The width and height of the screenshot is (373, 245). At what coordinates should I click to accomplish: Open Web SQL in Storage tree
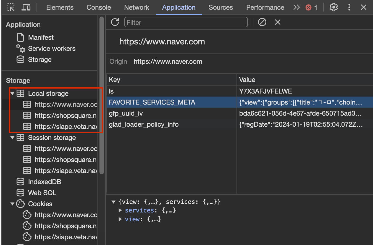[x=42, y=193]
